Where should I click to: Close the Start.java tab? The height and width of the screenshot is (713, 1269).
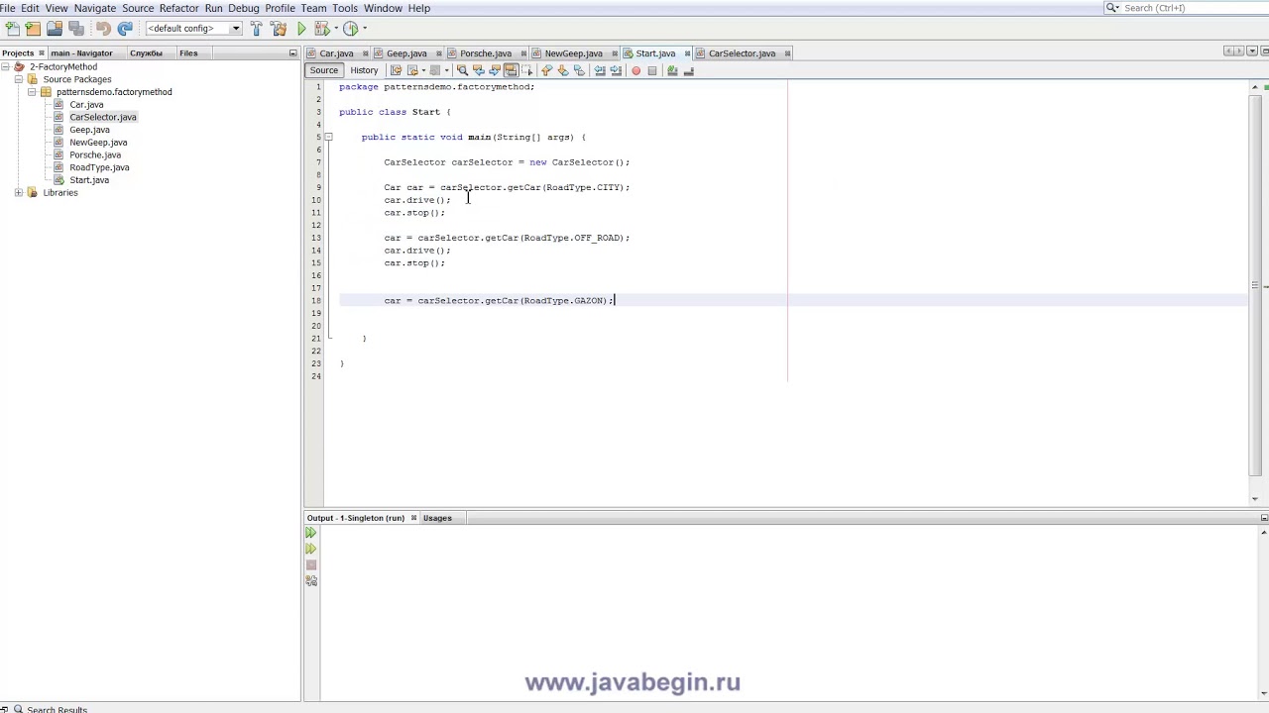(x=685, y=53)
